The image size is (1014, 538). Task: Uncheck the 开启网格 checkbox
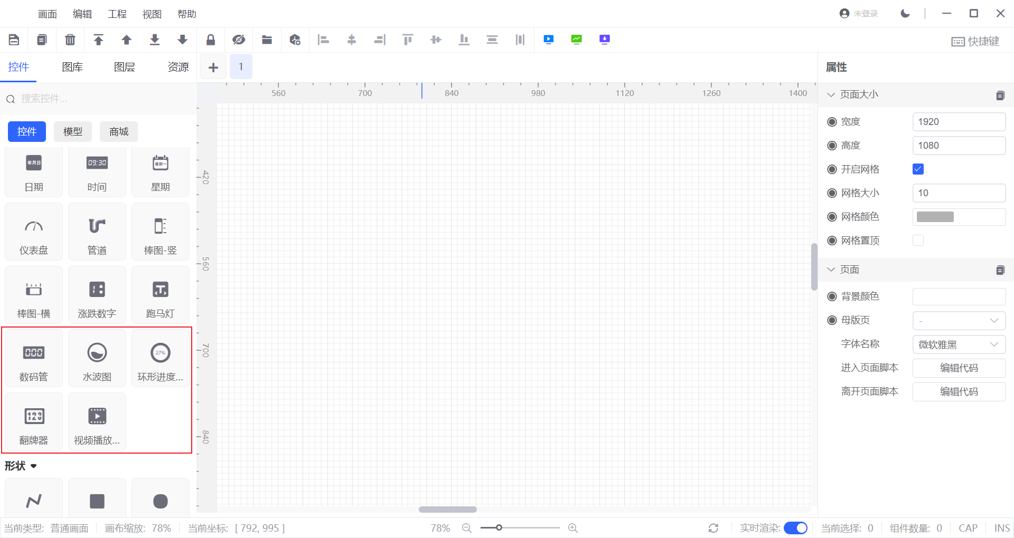(918, 169)
